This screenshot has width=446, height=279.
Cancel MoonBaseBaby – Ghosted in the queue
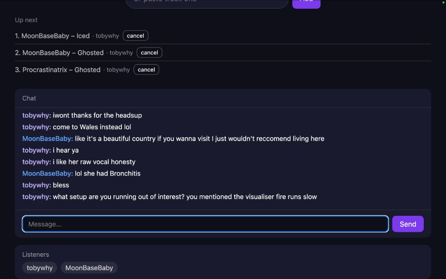pos(149,53)
